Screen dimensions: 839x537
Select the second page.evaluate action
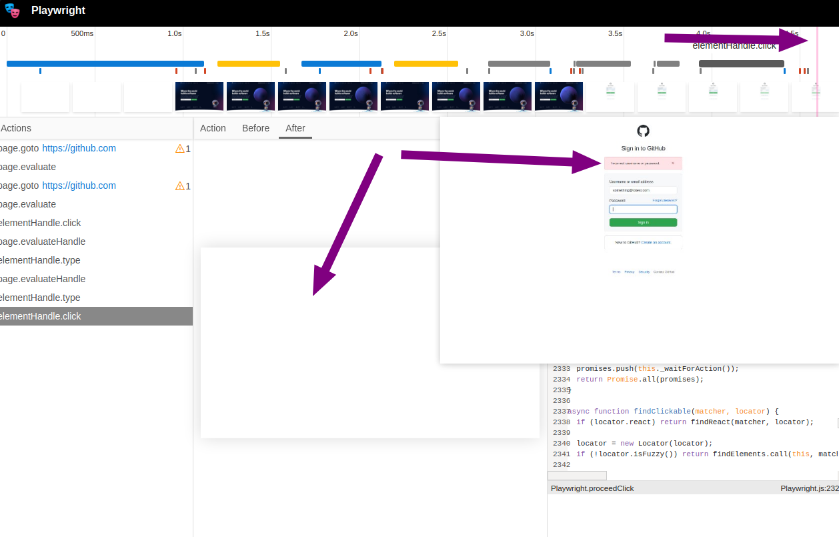pyautogui.click(x=96, y=204)
